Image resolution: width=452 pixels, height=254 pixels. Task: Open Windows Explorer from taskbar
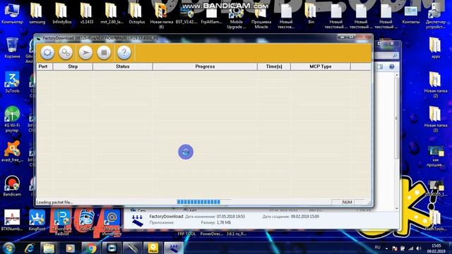click(49, 248)
